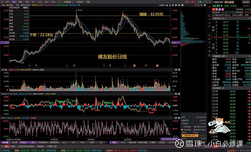Click the 健友转债 convertible bond link
This screenshot has height=152, width=251.
click(x=216, y=12)
